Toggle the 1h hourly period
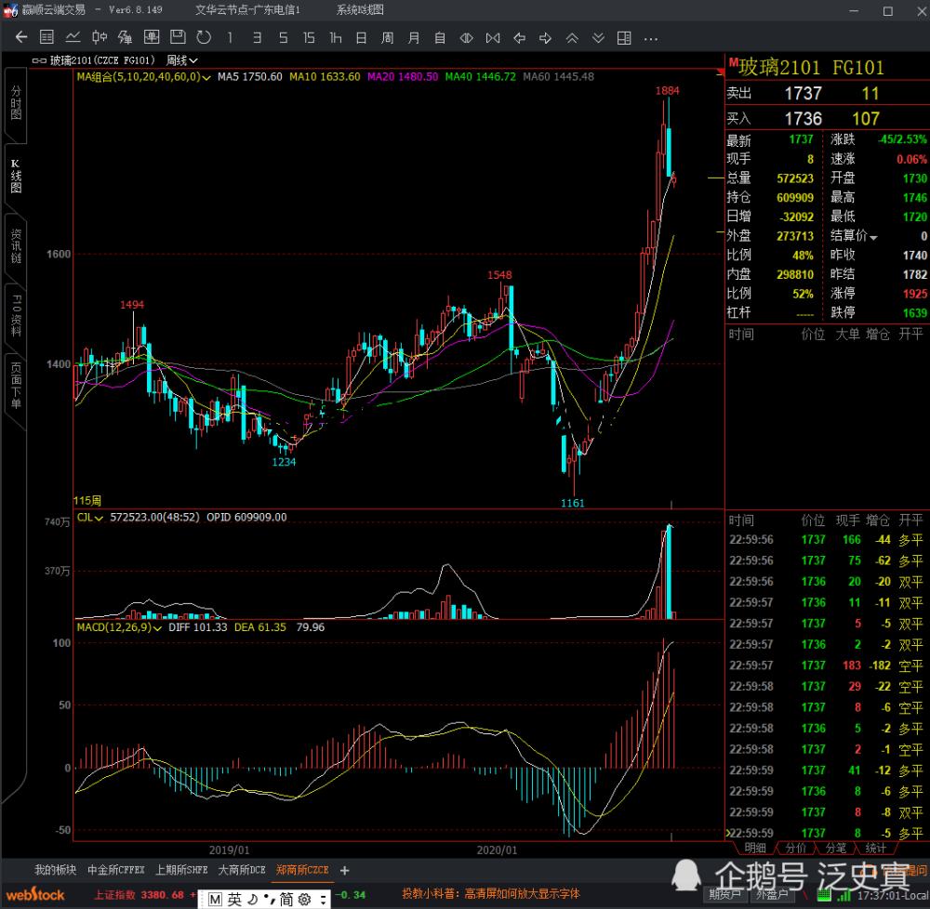930x909 pixels. pyautogui.click(x=335, y=38)
